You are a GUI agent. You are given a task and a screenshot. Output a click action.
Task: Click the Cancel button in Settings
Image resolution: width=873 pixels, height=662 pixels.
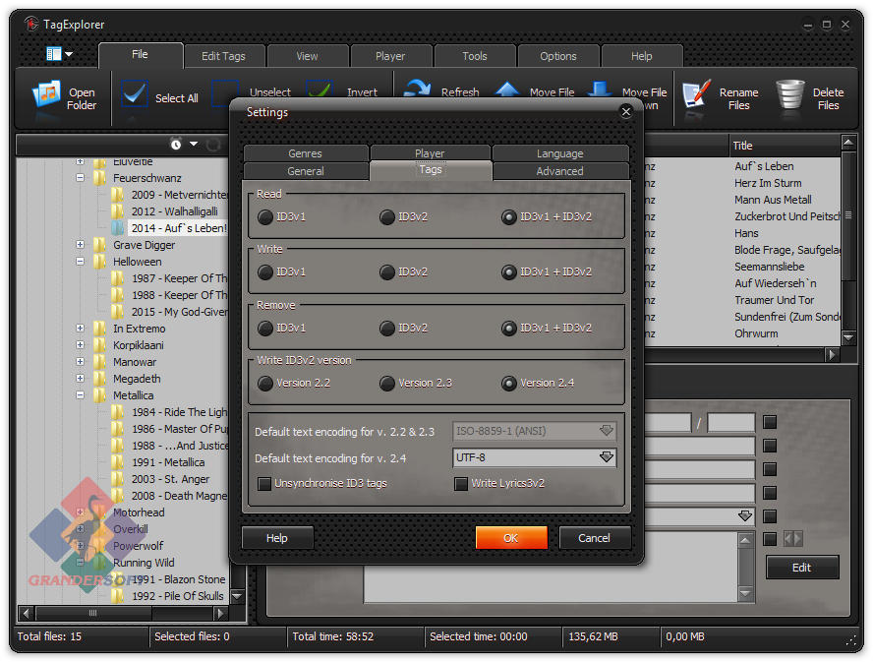[x=594, y=538]
